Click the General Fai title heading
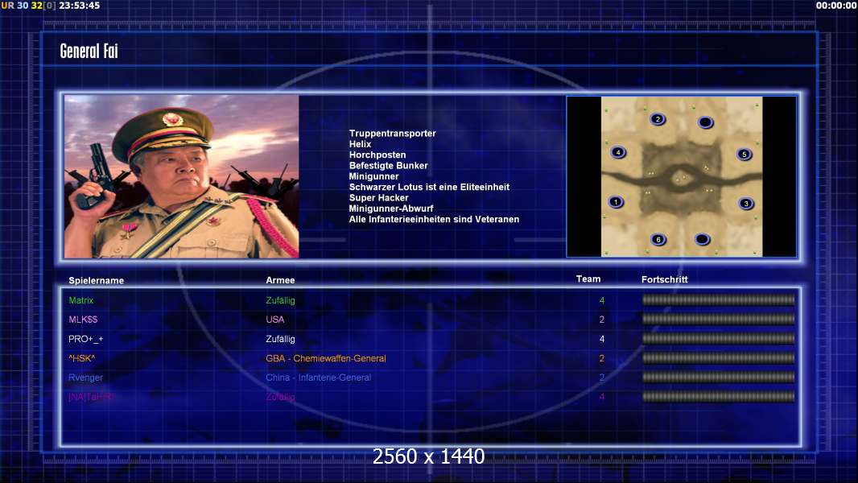The image size is (858, 483). (x=89, y=51)
